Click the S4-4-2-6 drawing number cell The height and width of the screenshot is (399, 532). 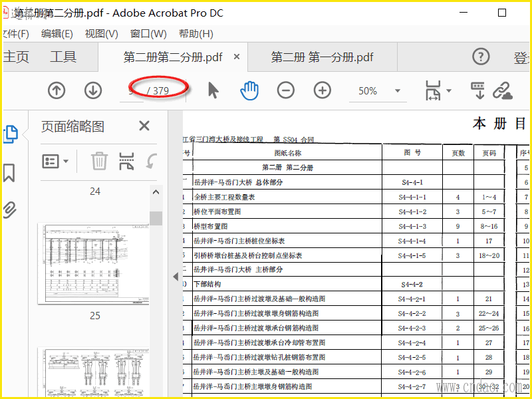(x=412, y=372)
